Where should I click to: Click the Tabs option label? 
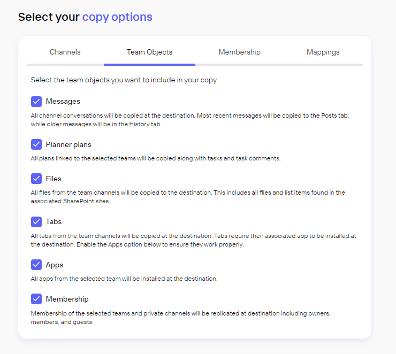[54, 221]
